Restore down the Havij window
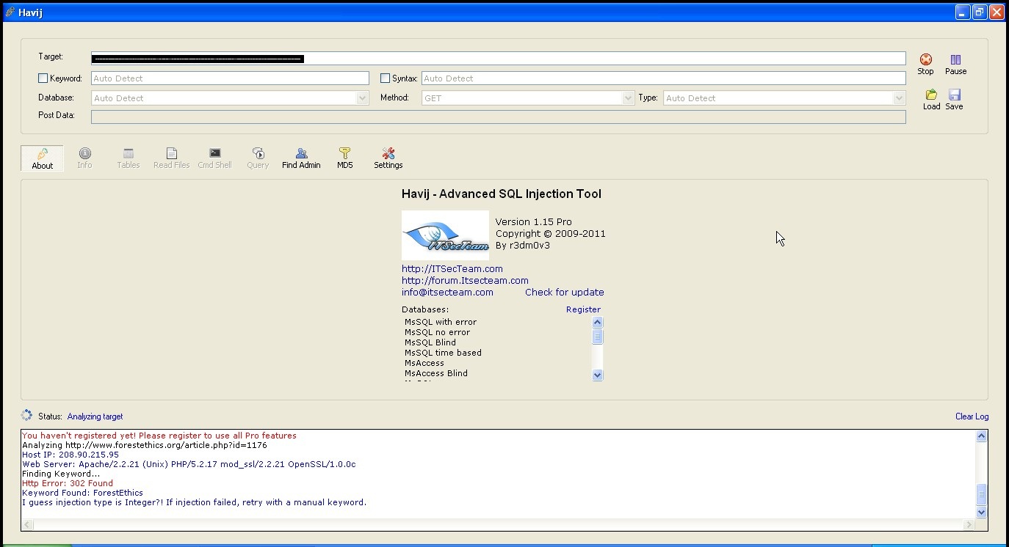This screenshot has height=547, width=1009. tap(980, 12)
